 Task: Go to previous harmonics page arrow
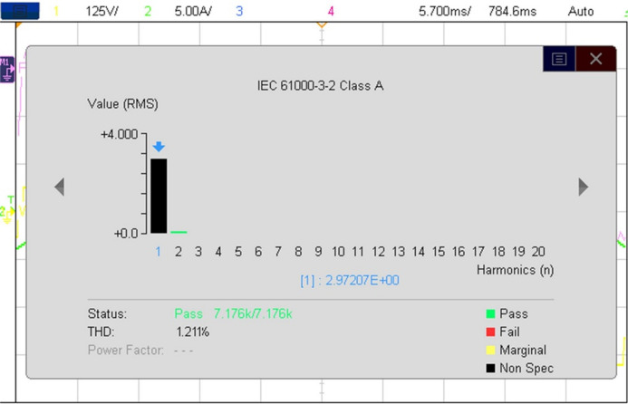(60, 187)
